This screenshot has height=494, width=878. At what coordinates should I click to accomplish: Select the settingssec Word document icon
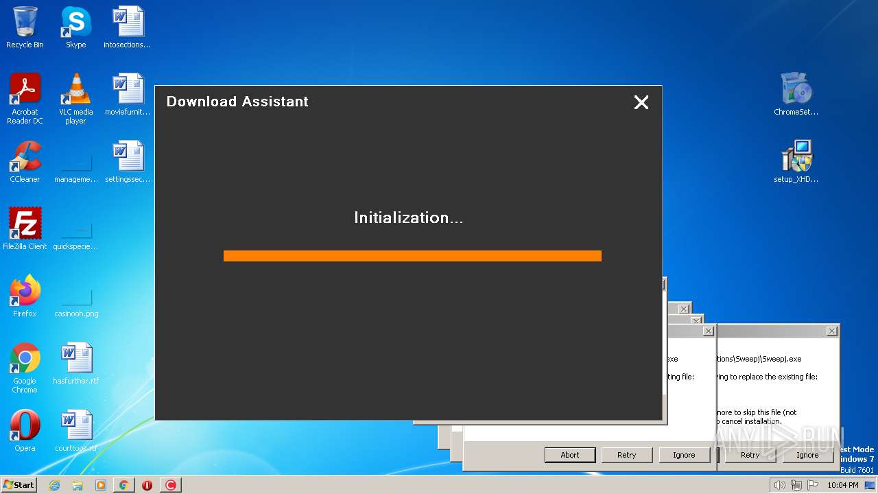click(x=128, y=162)
